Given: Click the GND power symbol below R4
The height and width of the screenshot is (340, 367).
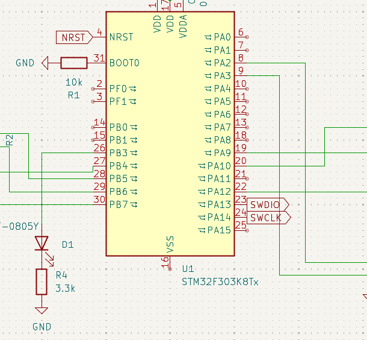Looking at the screenshot, I should 42,311.
